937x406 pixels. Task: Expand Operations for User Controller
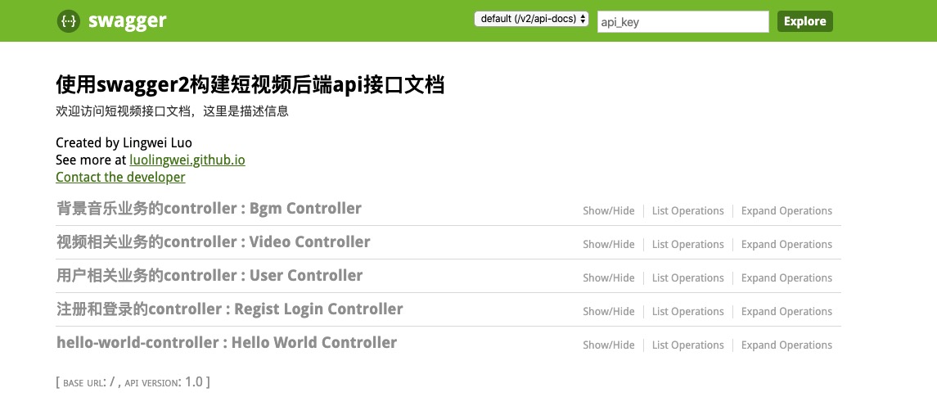click(x=786, y=277)
